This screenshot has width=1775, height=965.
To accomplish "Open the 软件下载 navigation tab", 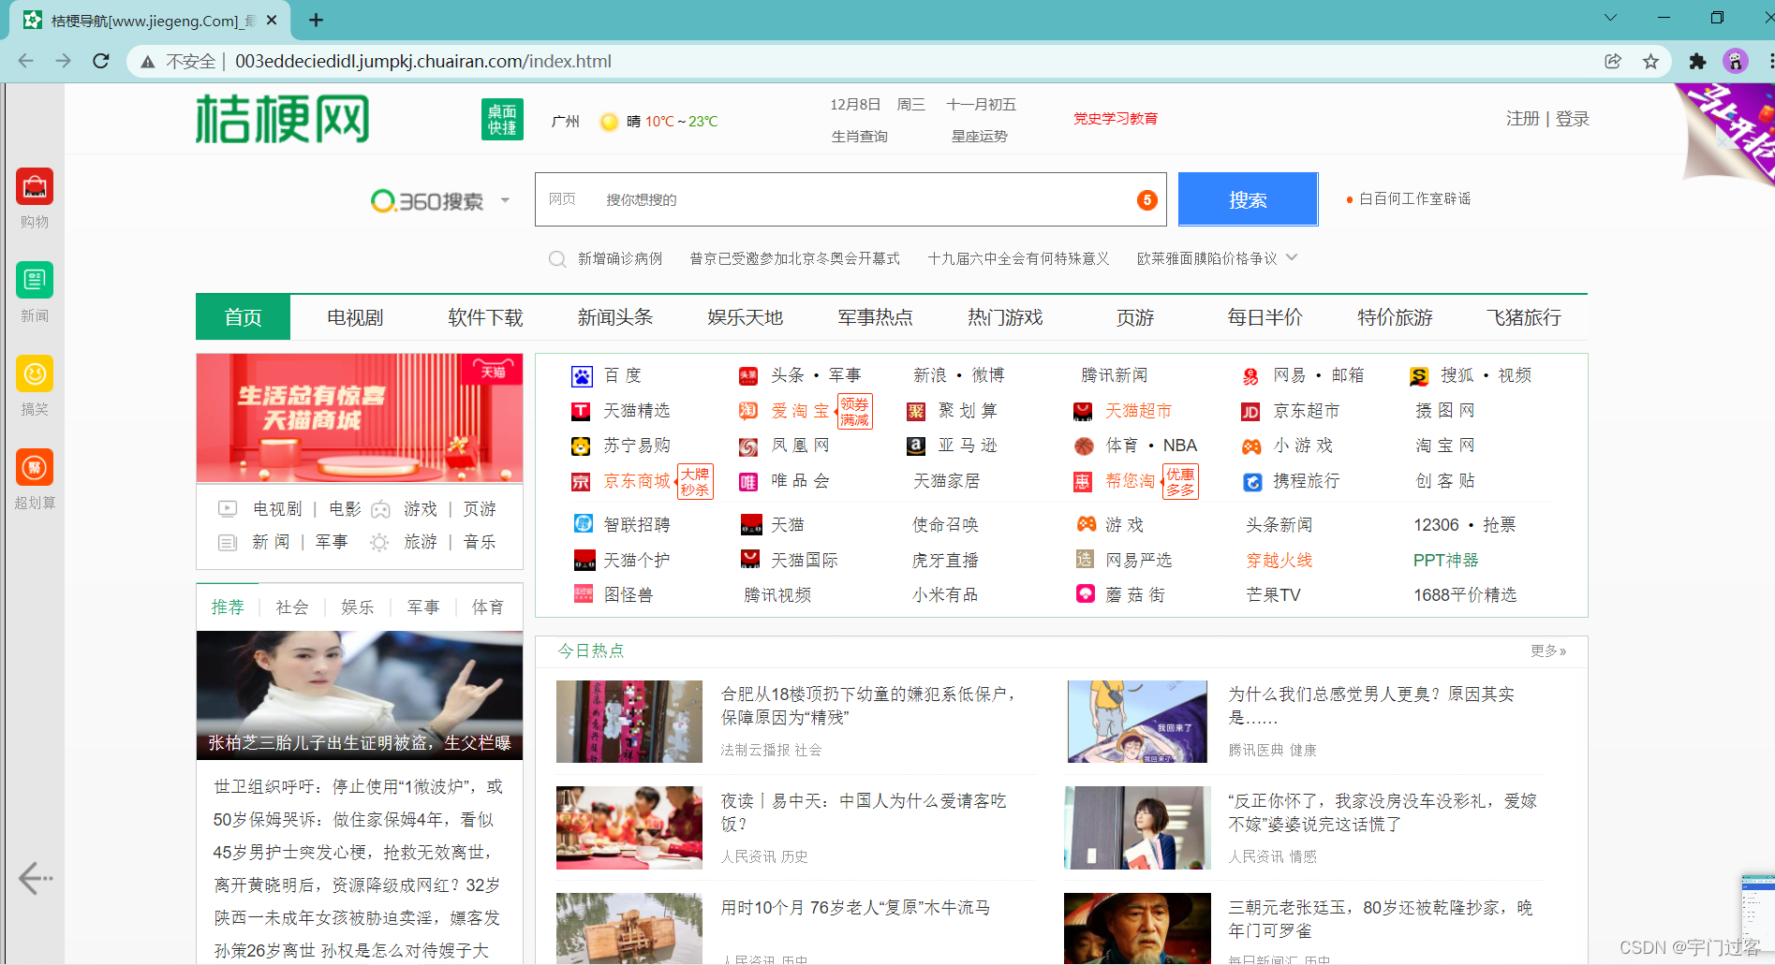I will click(485, 317).
